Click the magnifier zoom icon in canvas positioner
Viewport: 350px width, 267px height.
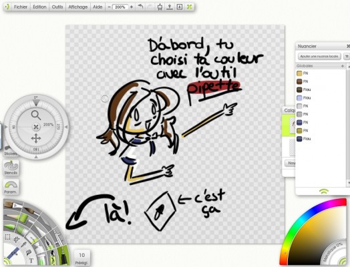[x=35, y=115]
